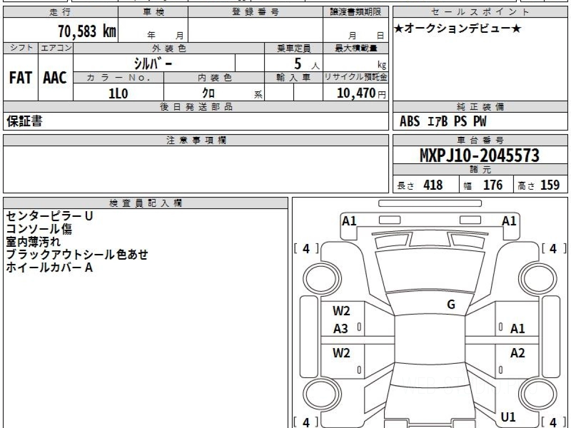
Task: Click the W2 mark on upper left door
Action: 341,311
